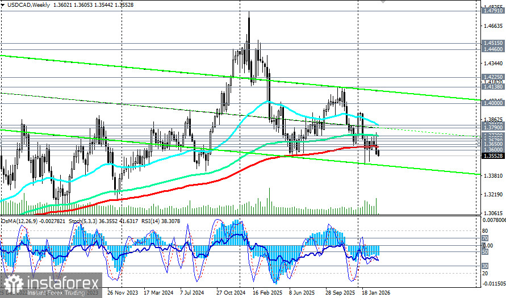Viewport: 506px width, 298px height.
Task: Click the 1.36000 level tag
Action: coord(493,150)
